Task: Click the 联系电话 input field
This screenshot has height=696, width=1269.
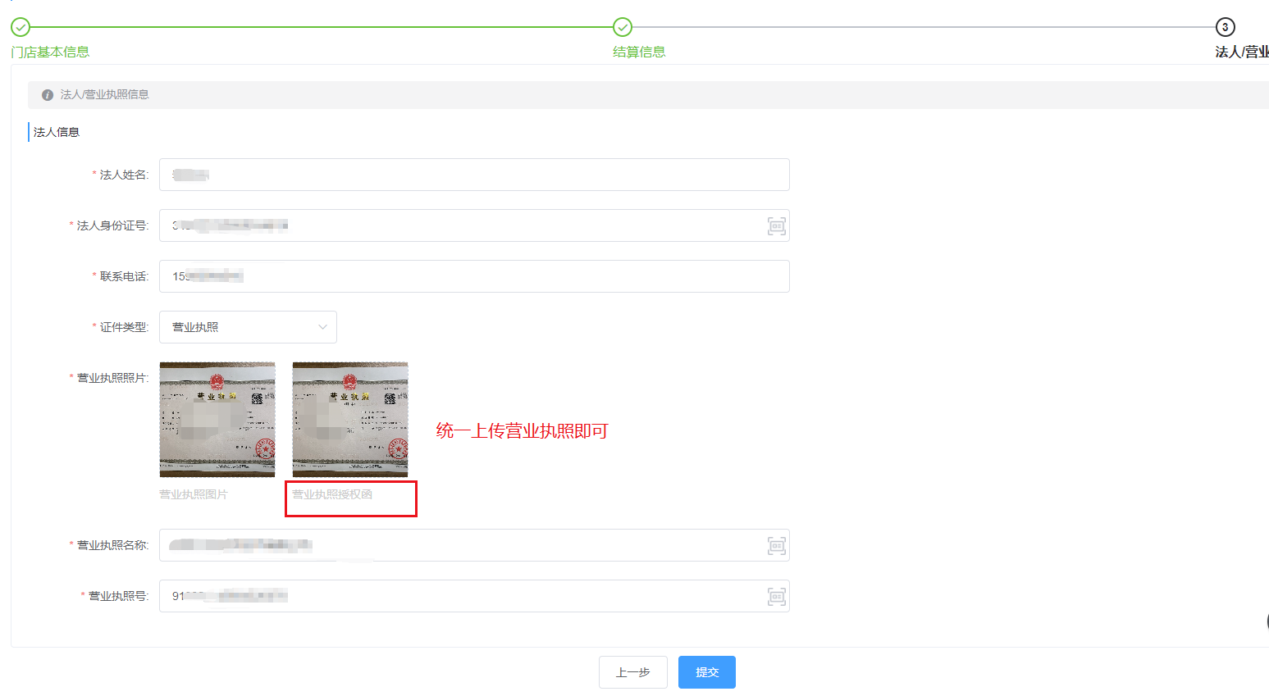Action: point(474,276)
